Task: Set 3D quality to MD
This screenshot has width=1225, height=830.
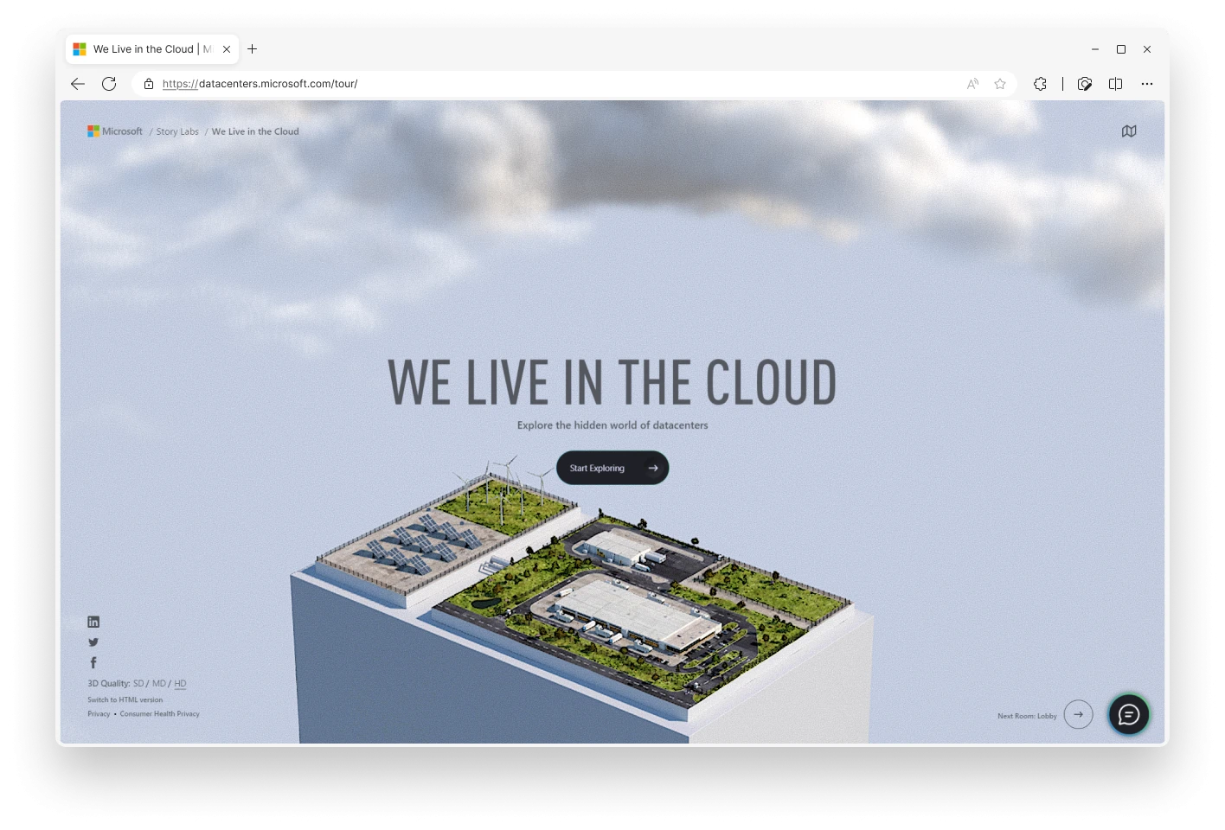Action: pyautogui.click(x=159, y=684)
